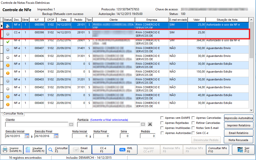Viewport: 256px width, 160px height.
Task: Click 'Aguardando Edição' on NF 000405 row
Action: click(219, 64)
